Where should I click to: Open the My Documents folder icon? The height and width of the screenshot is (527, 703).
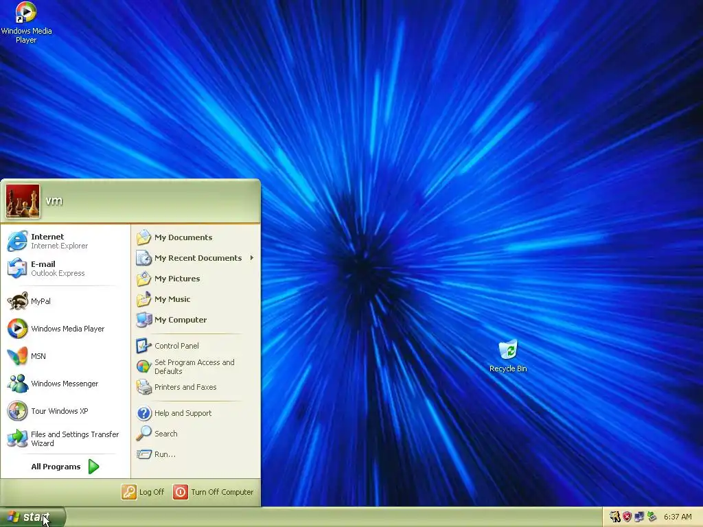click(144, 237)
